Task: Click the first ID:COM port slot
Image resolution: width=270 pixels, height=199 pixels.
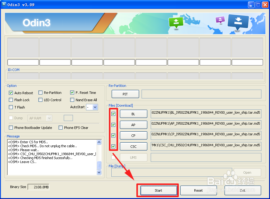Action: (x=23, y=76)
